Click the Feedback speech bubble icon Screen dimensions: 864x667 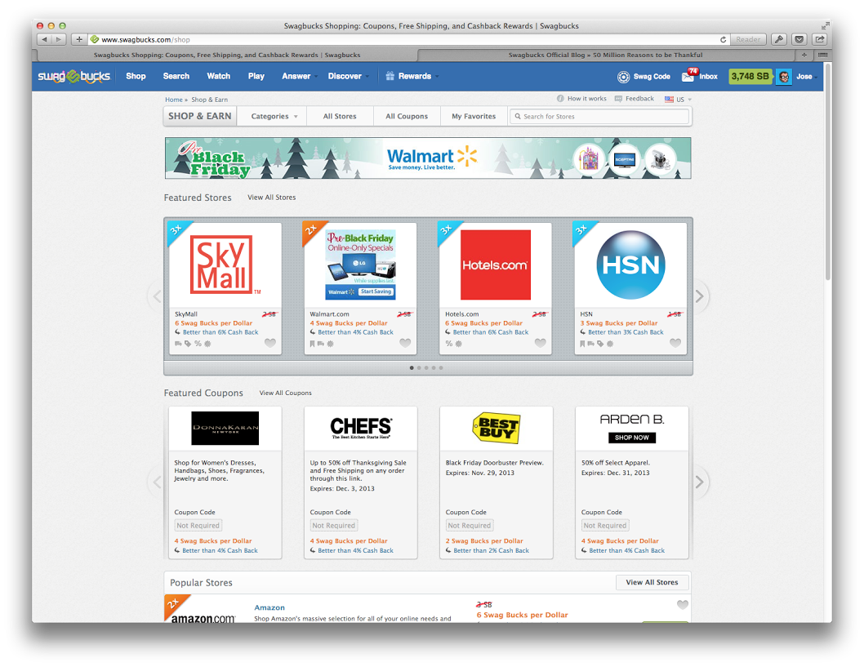point(618,99)
